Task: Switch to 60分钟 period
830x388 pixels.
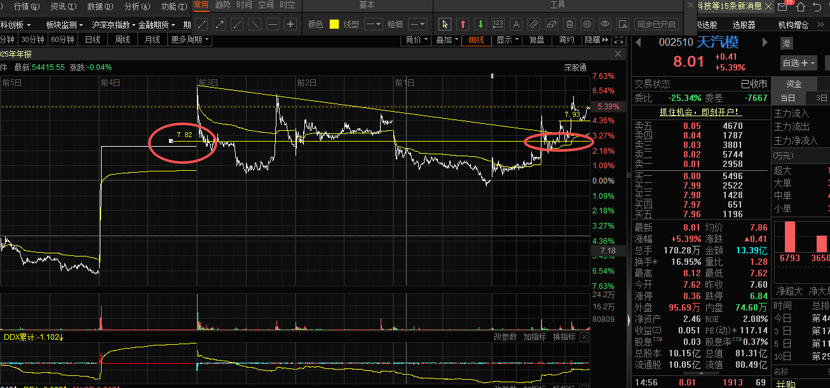Action: [x=63, y=39]
